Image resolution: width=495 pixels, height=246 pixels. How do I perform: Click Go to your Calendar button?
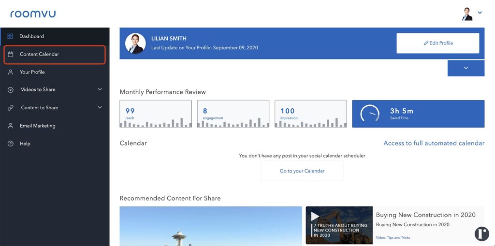tap(302, 171)
